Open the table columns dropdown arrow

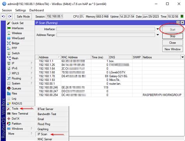(183, 57)
